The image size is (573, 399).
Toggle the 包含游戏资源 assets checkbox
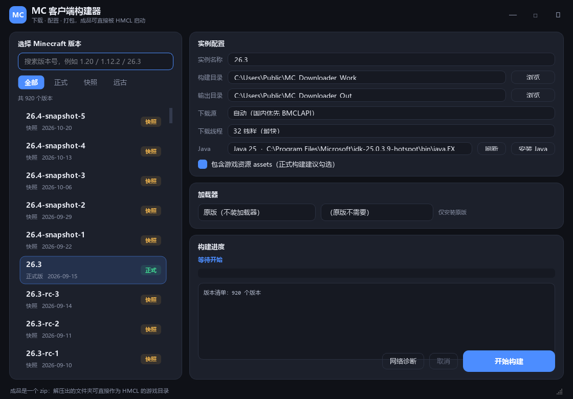(x=203, y=164)
